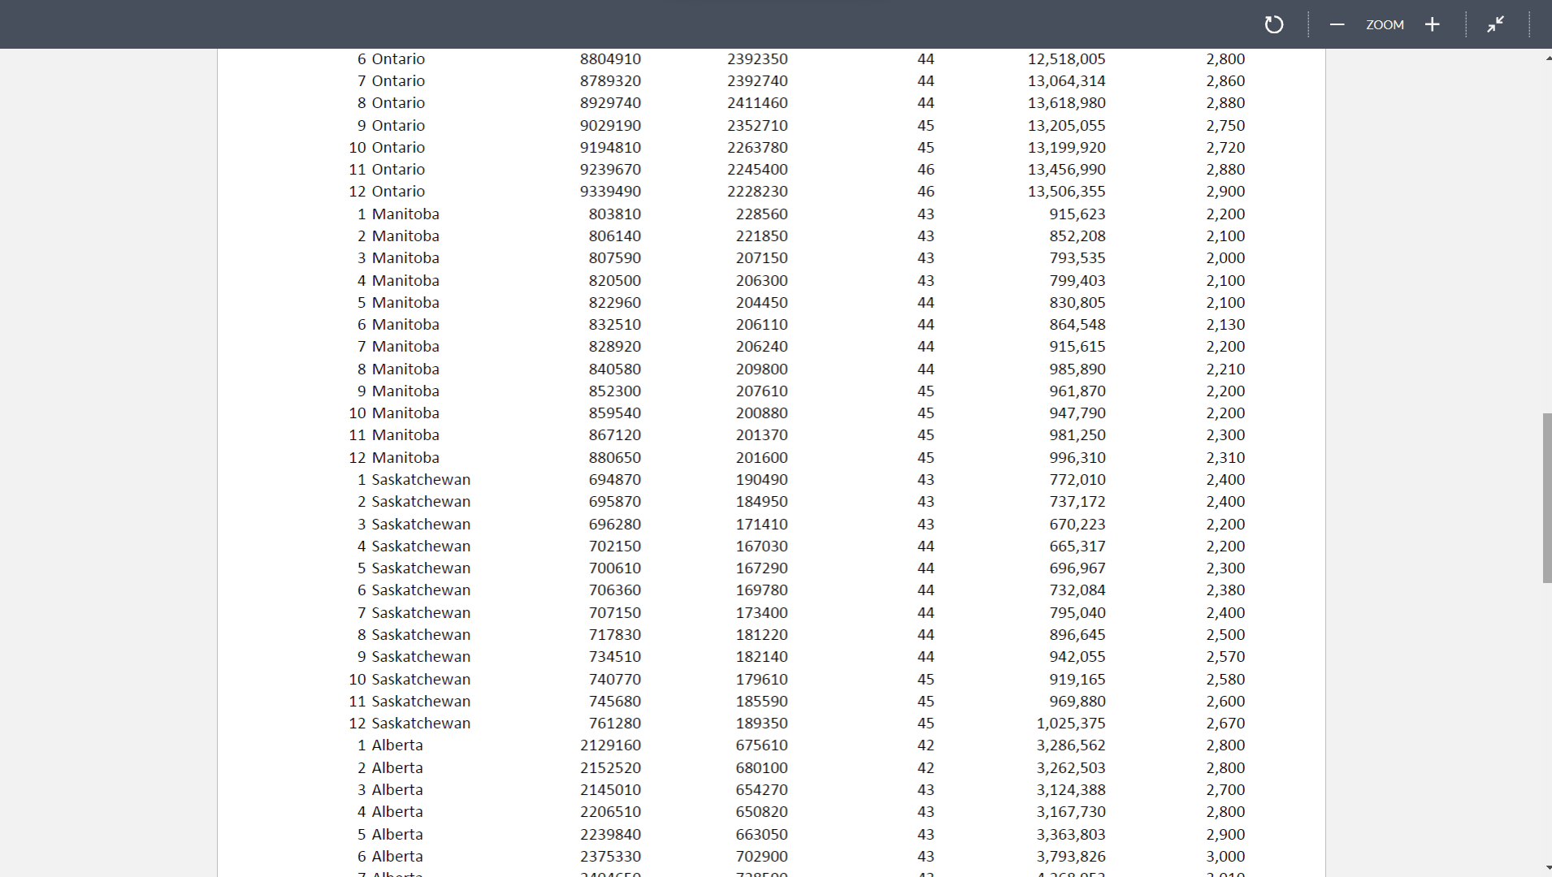
Task: Click the number 221850
Action: 762,236
